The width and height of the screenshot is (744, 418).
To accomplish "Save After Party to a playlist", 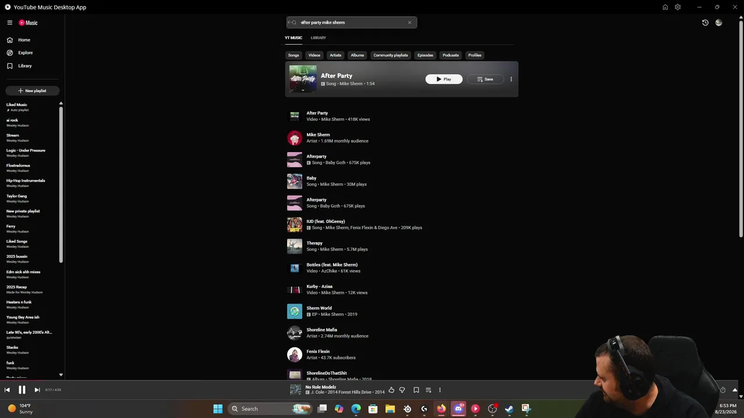I will pos(485,79).
